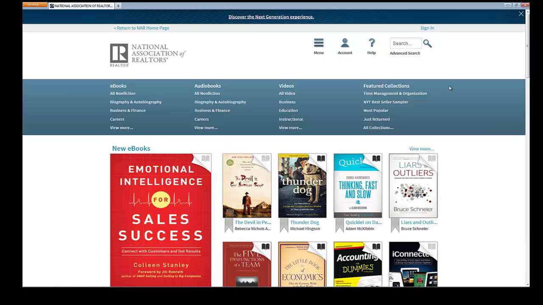Click book icon on Thunder Dog cover

pos(321,158)
